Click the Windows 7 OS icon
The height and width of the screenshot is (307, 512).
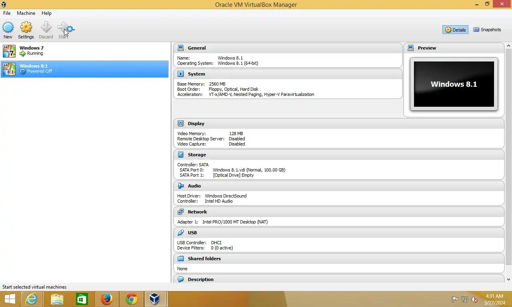pos(9,51)
